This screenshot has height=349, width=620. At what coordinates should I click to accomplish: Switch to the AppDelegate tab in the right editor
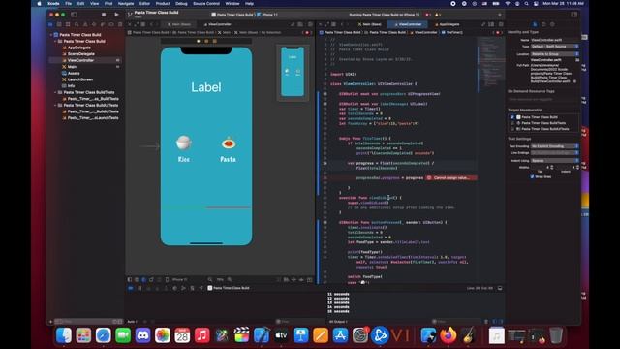click(448, 24)
